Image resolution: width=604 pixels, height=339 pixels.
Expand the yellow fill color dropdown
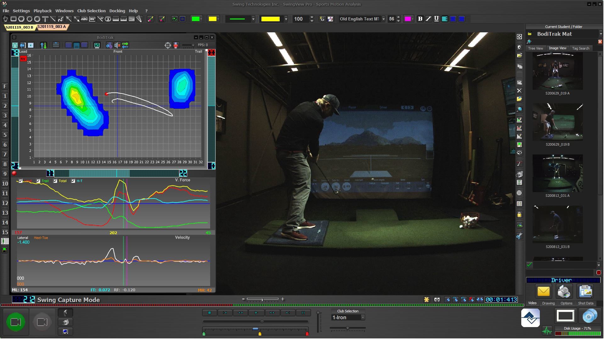point(286,19)
